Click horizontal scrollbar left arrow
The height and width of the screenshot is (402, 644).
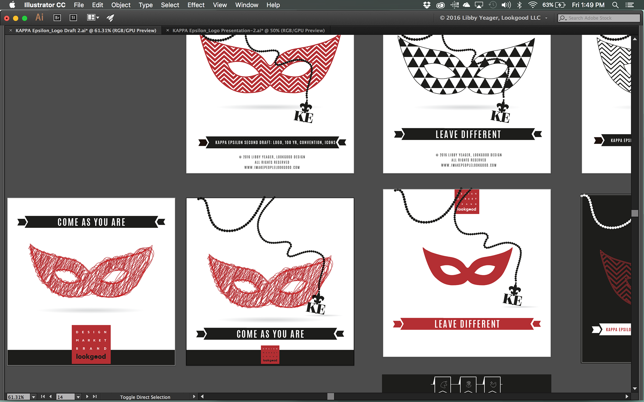[202, 397]
